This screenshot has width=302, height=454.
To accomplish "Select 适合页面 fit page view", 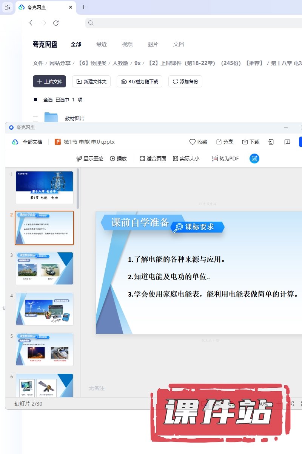I will point(153,159).
